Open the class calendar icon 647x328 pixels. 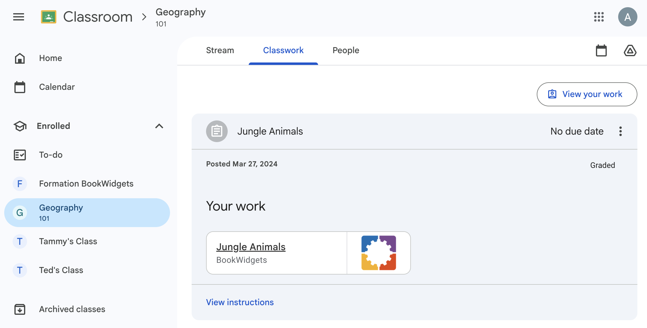point(601,50)
